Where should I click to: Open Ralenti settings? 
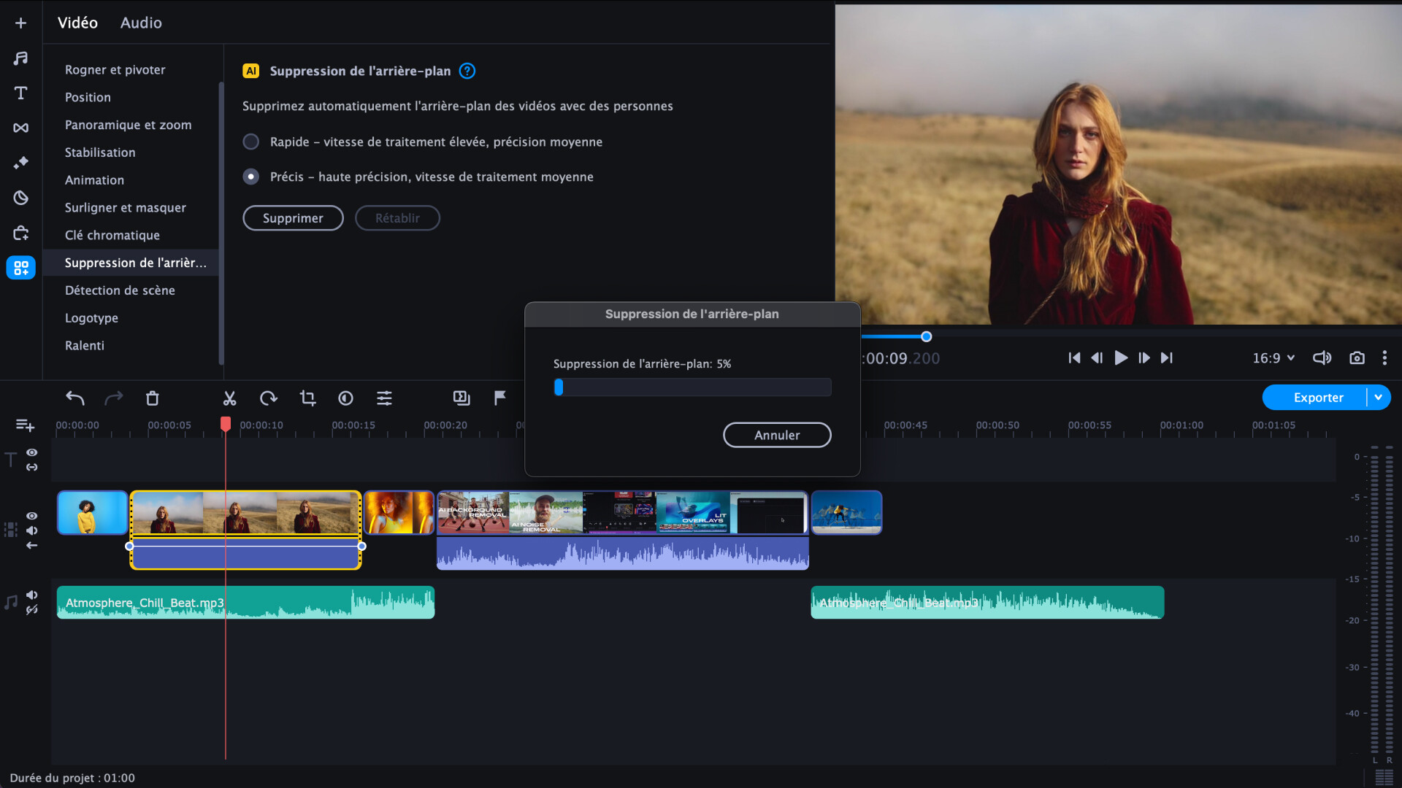[x=85, y=346]
